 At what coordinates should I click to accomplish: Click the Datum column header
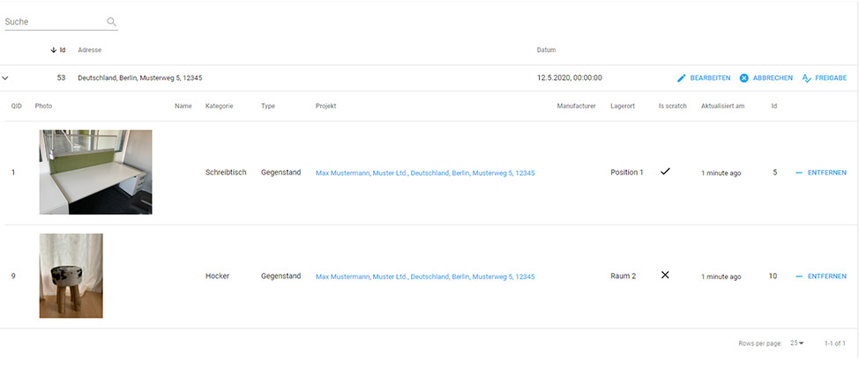click(546, 50)
